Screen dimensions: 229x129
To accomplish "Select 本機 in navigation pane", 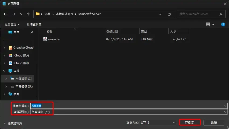I will click(x=16, y=71).
